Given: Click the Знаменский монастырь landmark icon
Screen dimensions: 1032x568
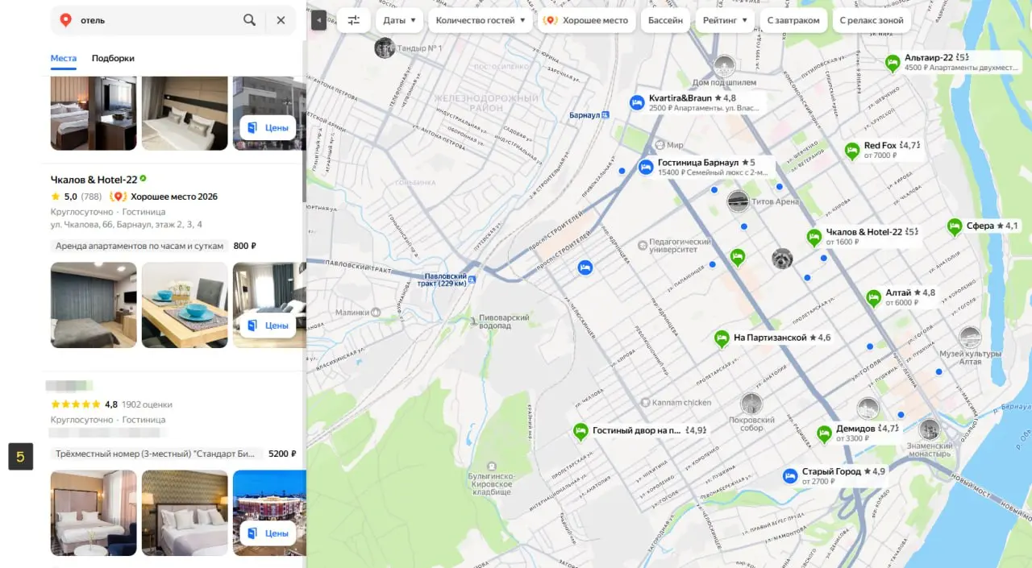Looking at the screenshot, I should click(930, 429).
